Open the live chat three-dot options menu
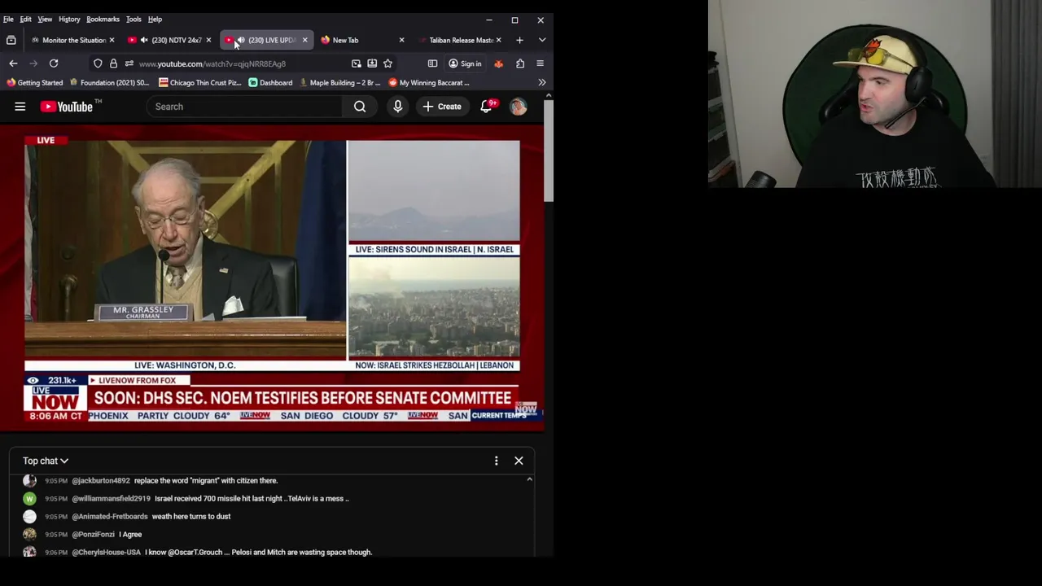This screenshot has height=586, width=1042. 496,461
